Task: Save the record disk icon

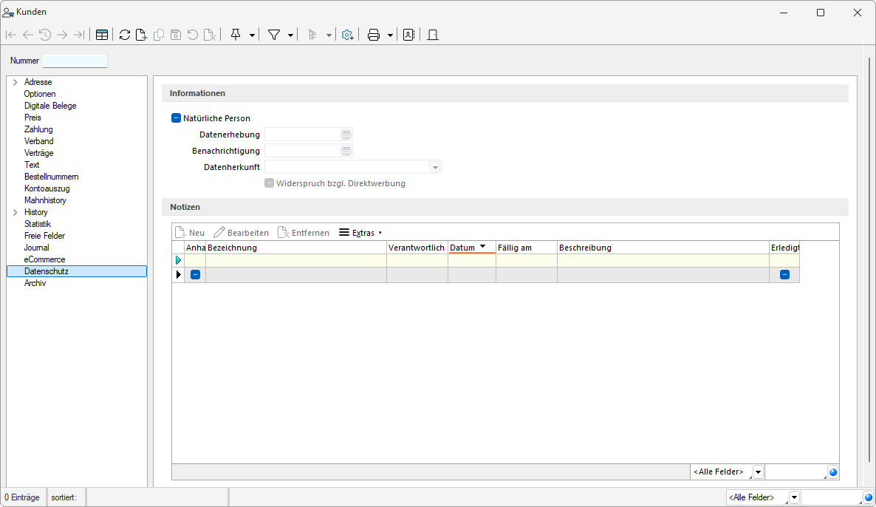Action: pos(176,35)
